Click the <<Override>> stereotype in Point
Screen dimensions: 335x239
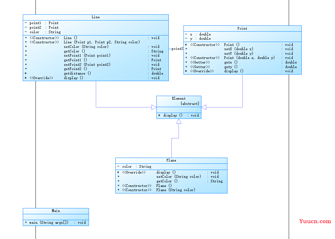202,71
